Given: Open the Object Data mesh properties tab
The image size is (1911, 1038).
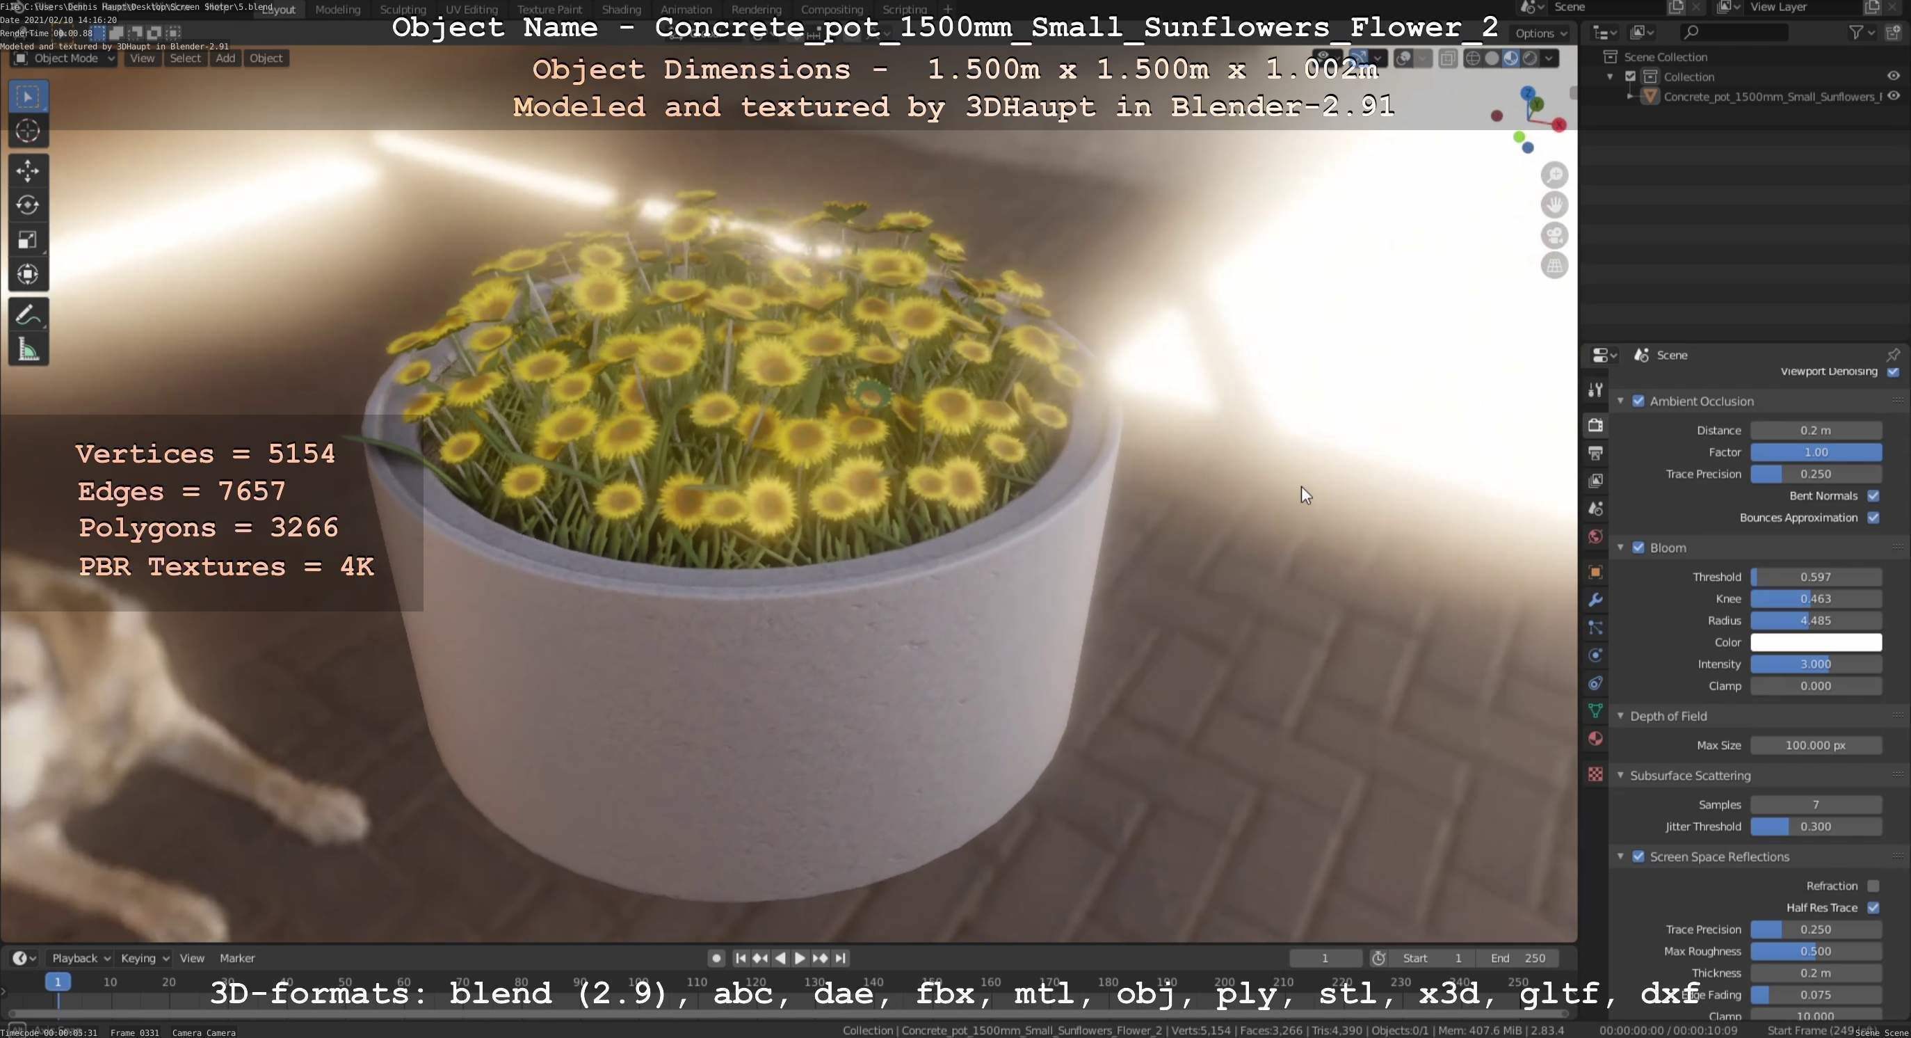Looking at the screenshot, I should coord(1596,711).
